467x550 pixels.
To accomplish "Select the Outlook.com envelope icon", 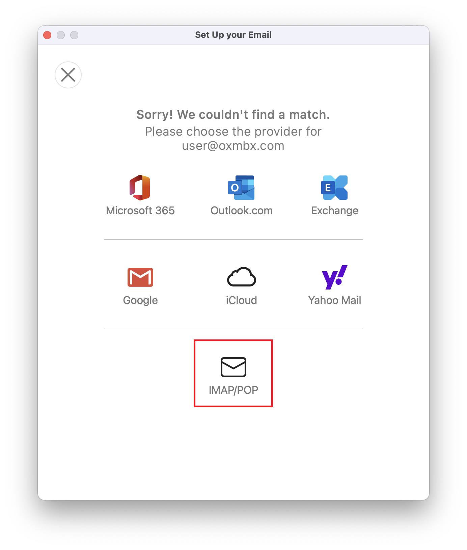I will 241,188.
